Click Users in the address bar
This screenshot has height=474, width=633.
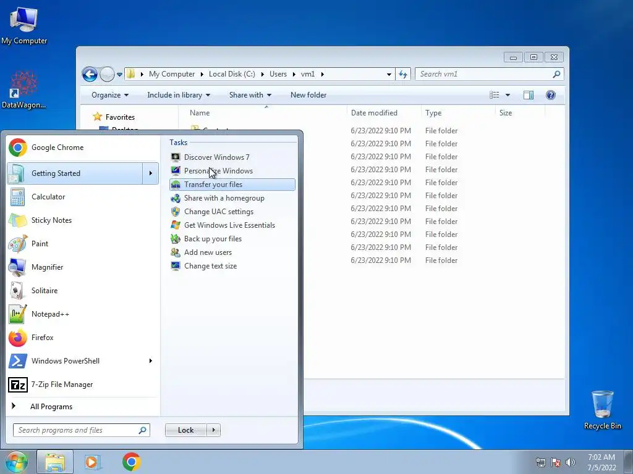(x=278, y=74)
